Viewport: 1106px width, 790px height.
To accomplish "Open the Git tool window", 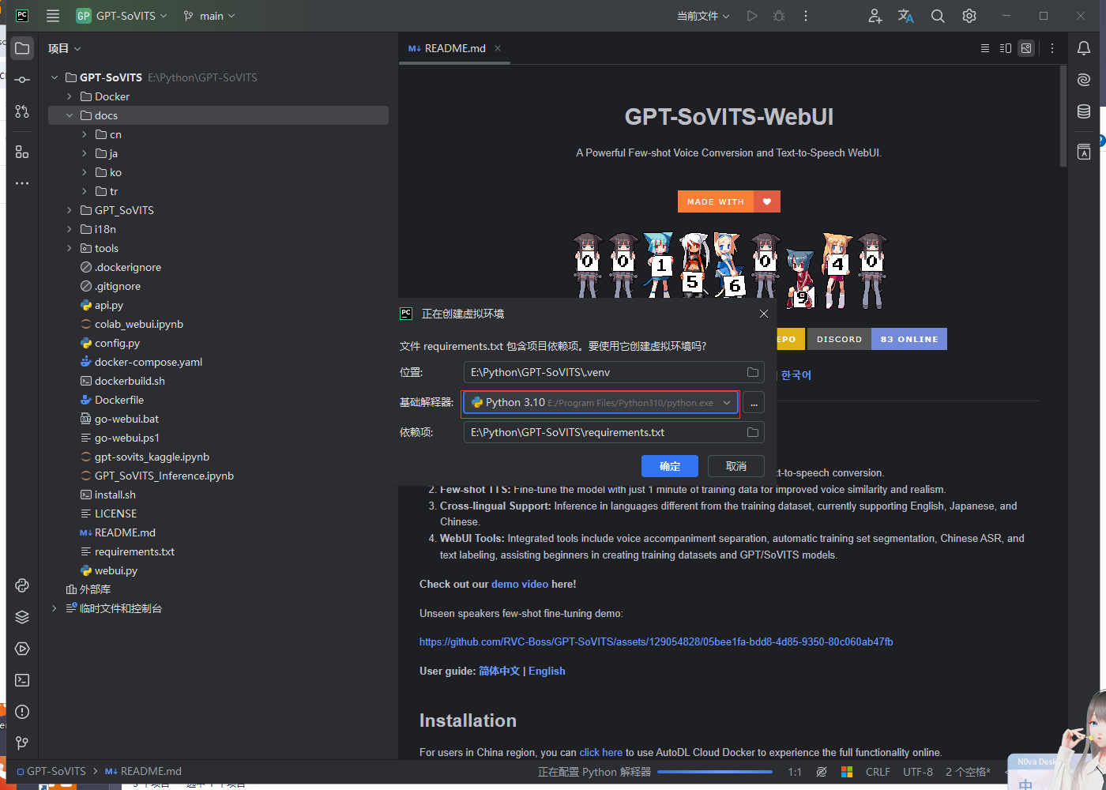I will [22, 743].
